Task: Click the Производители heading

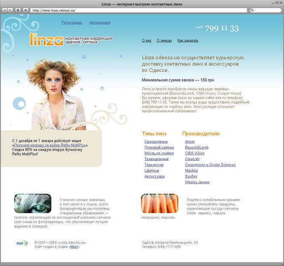Action: pos(201,133)
